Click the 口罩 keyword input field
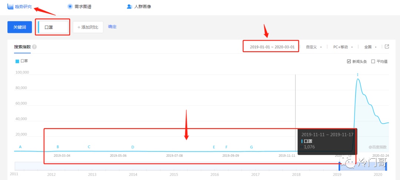Viewport: 400px width, 180px height. [x=53, y=27]
